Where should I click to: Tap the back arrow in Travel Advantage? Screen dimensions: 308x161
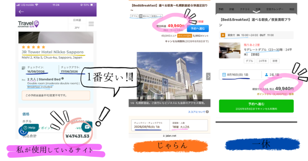(x=21, y=12)
